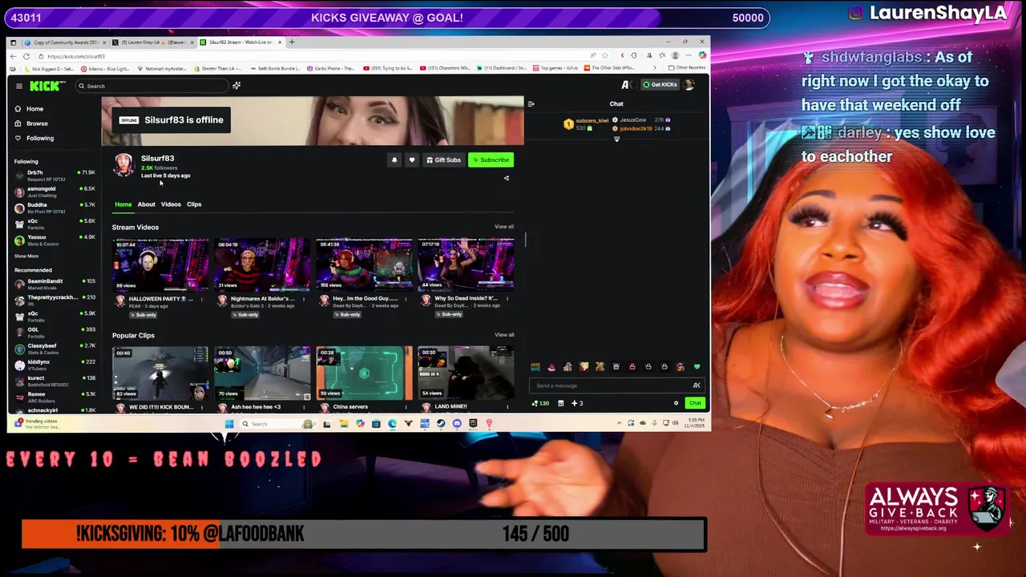Open recommended channel kurect

[55, 380]
